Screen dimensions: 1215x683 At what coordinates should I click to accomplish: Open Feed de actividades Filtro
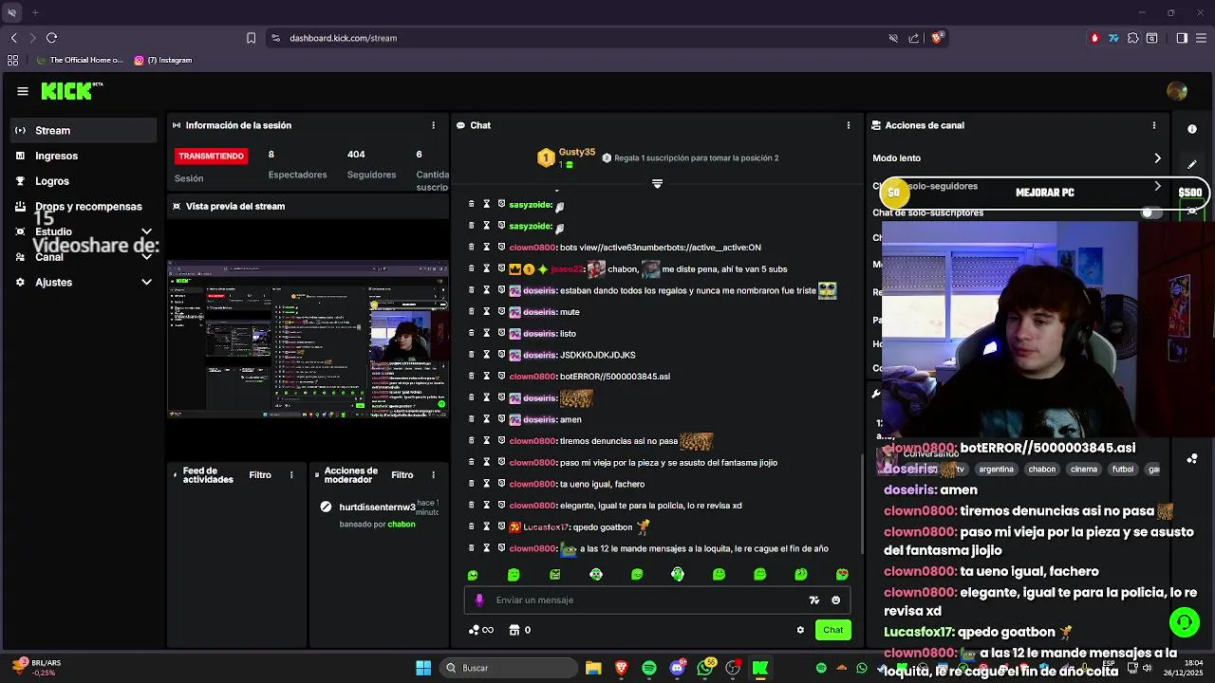260,475
